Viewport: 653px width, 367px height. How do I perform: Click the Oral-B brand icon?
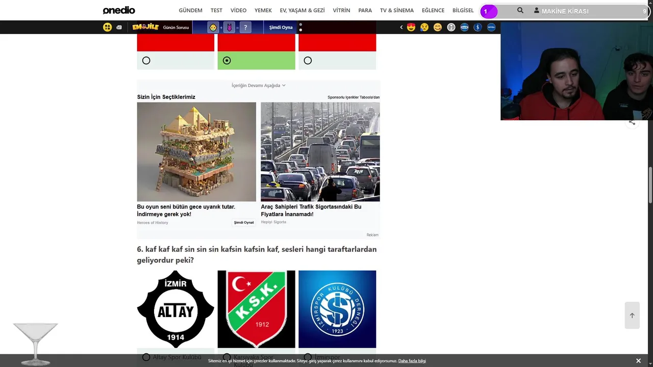[x=464, y=27]
